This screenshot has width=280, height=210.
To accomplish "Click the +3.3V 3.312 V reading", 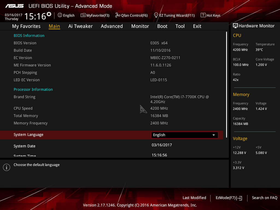I will 238,168.
